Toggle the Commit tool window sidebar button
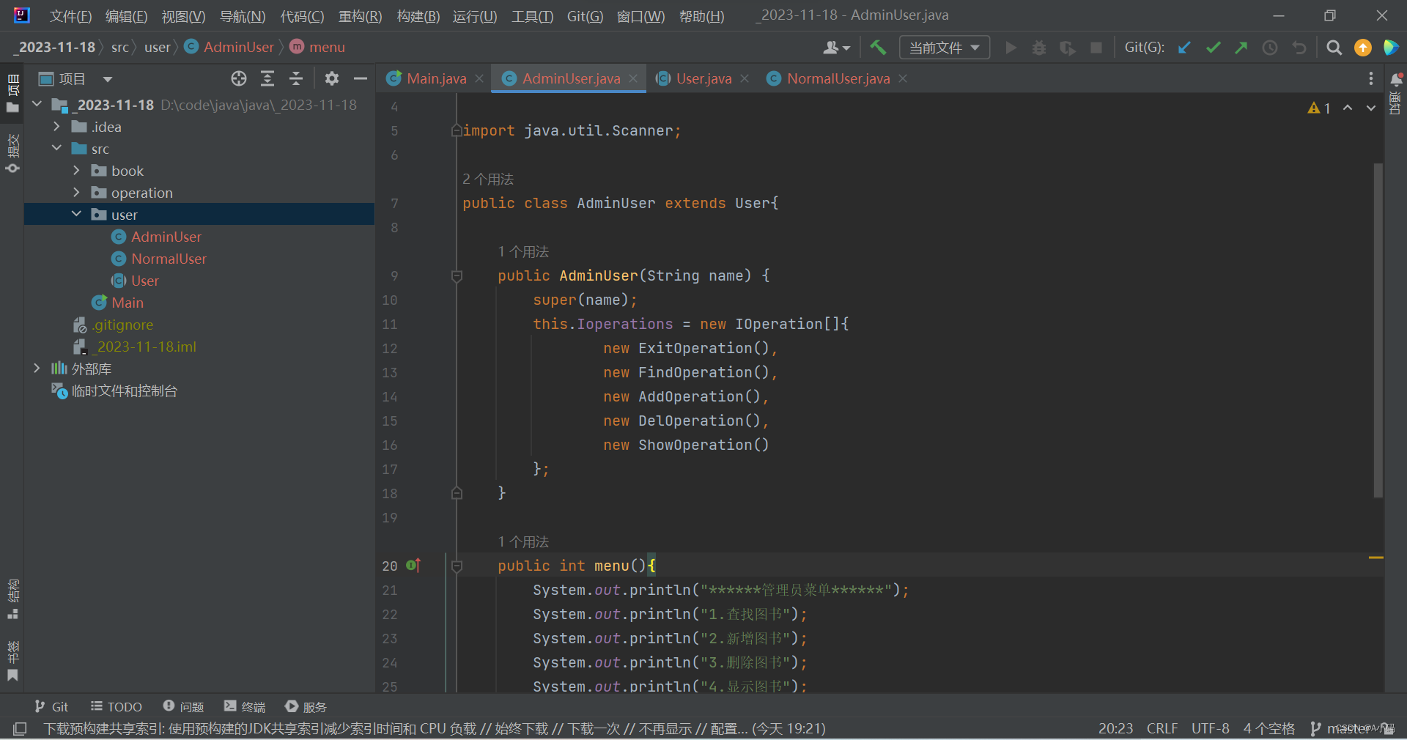 [x=12, y=152]
